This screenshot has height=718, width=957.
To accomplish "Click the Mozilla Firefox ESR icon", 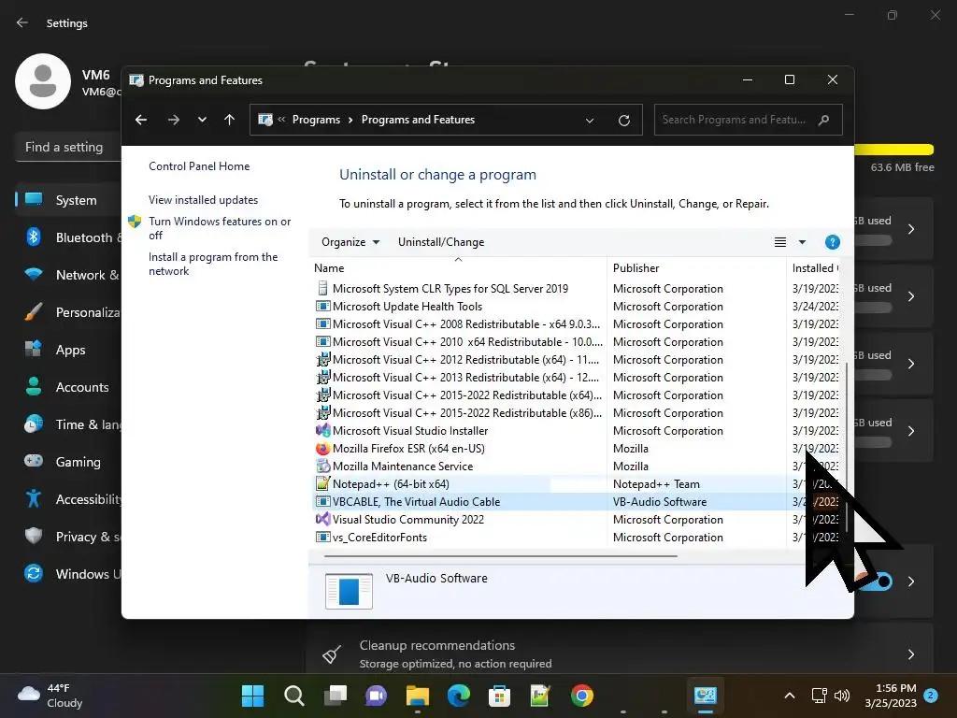I will pos(322,448).
